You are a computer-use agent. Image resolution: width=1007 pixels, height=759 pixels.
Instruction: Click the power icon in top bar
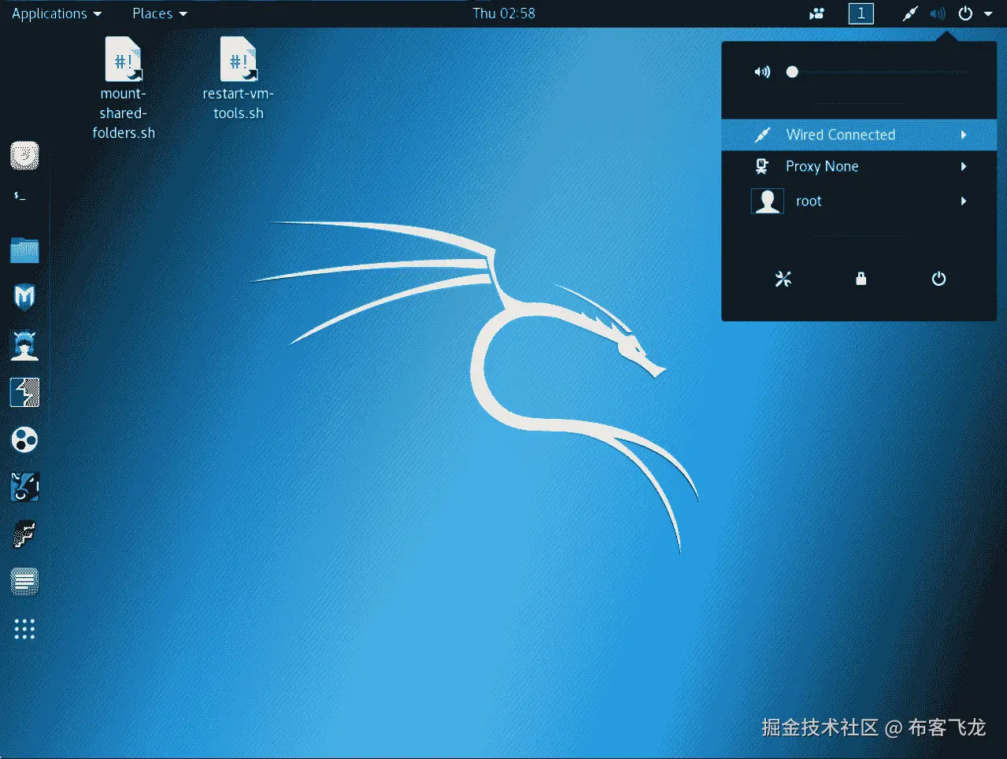pos(965,13)
